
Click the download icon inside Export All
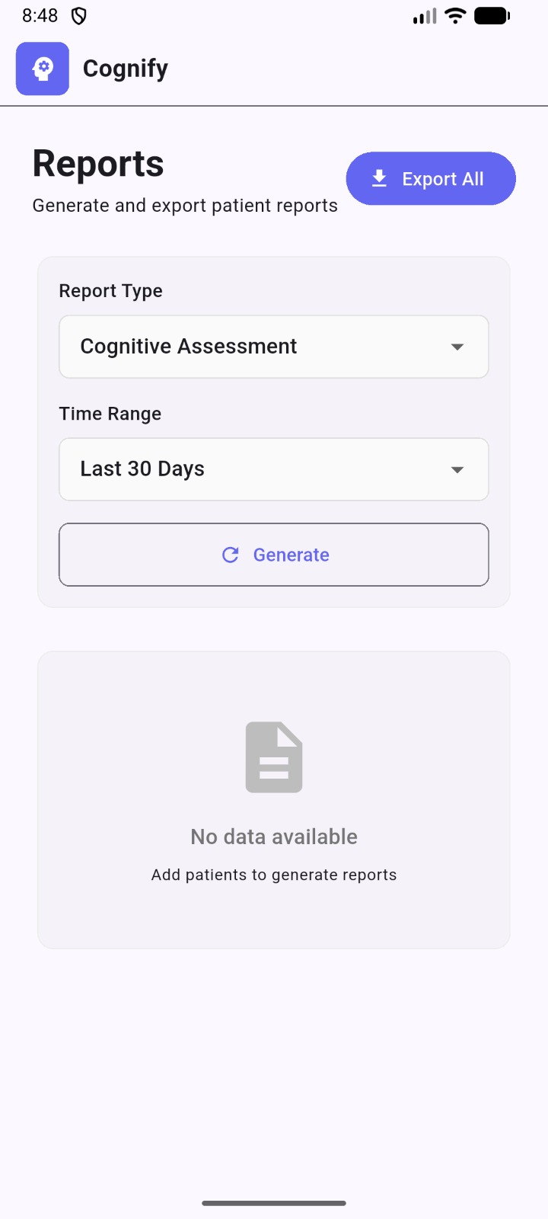[378, 178]
